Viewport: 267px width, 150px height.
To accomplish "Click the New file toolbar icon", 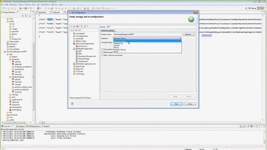I will [x=3, y=8].
